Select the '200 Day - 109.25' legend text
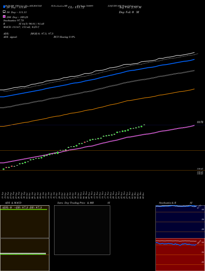Screen dimensions: 205x271 click(17, 17)
